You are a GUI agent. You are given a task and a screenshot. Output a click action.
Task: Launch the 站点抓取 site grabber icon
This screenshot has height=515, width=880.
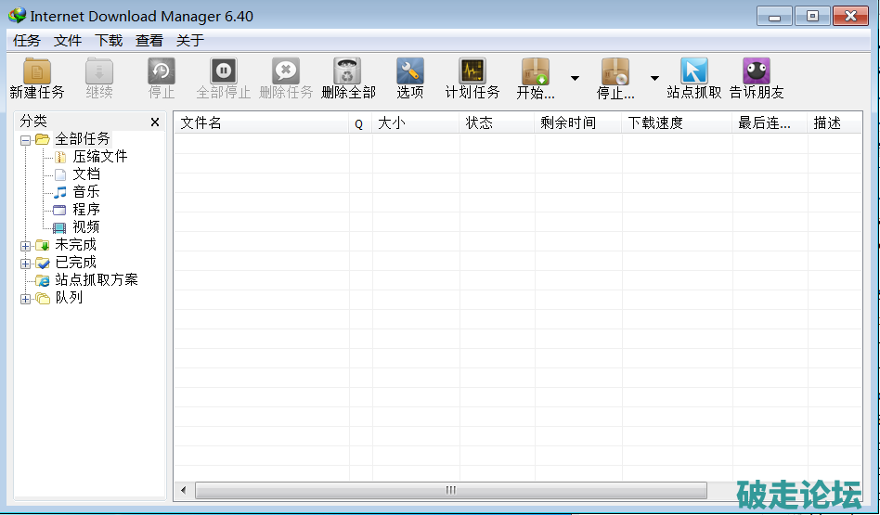694,71
